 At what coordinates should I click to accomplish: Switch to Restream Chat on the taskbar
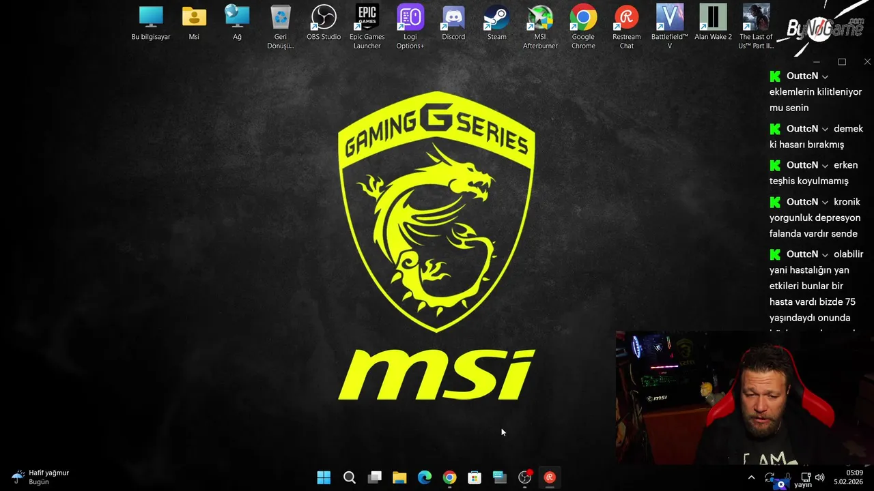[550, 477]
